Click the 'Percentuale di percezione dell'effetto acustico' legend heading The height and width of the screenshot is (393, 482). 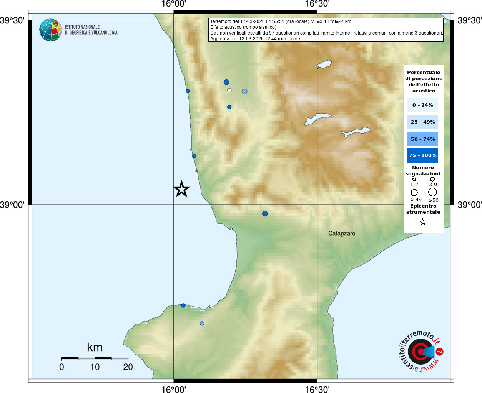(x=424, y=81)
